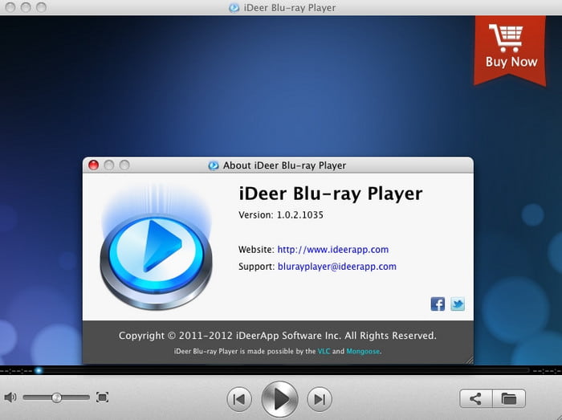
Task: Click the elapsed time readout at timeline start
Action: point(16,370)
